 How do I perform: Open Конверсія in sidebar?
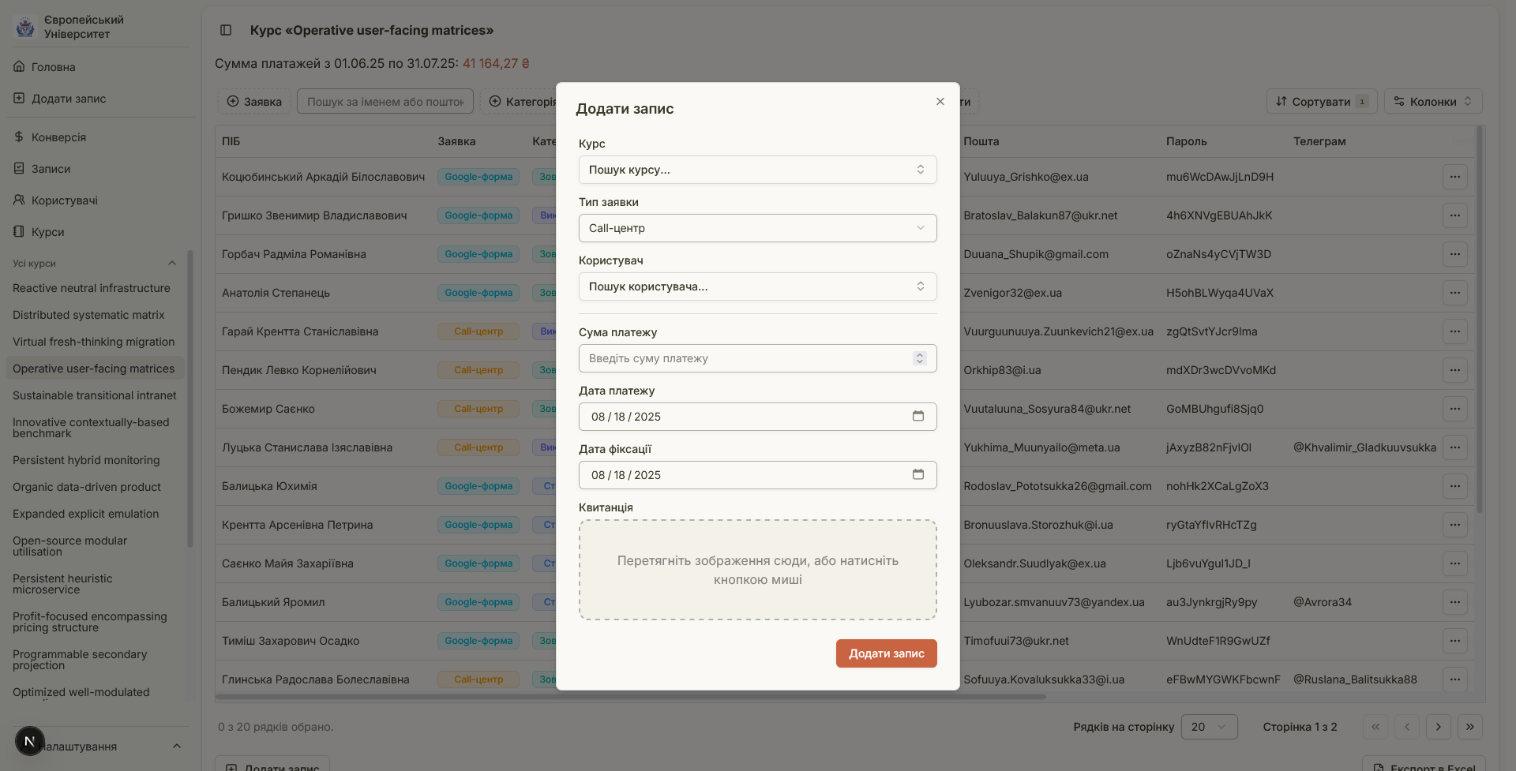[58, 137]
